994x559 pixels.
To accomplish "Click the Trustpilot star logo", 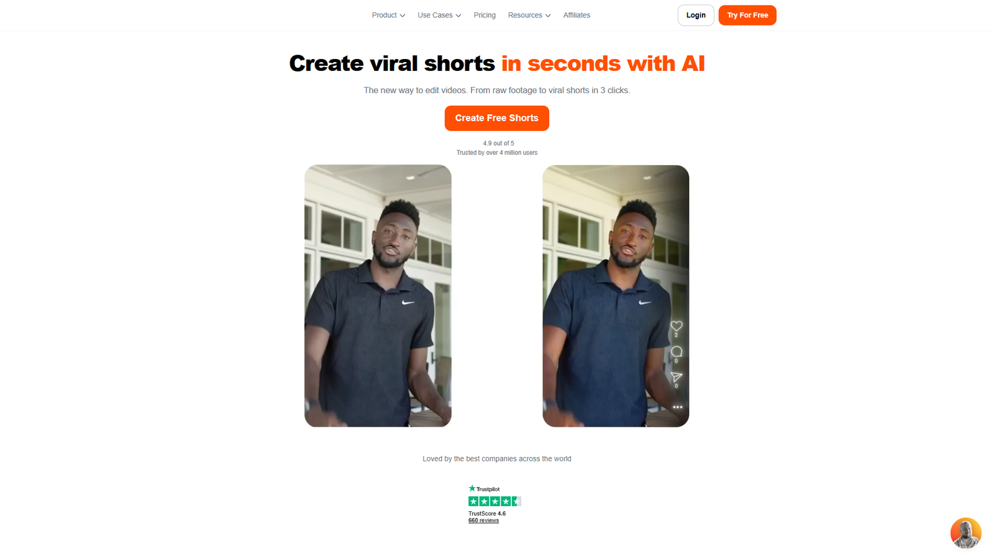I will [x=484, y=489].
